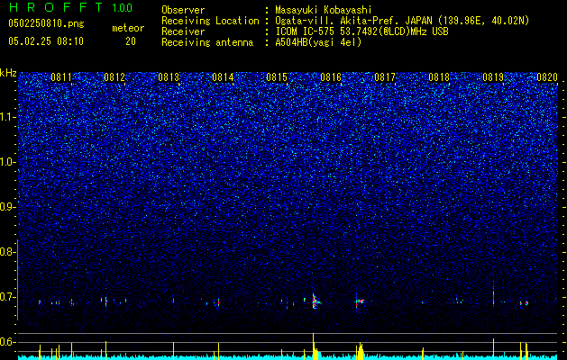Click antenna value A504HB(yagi 4el)
This screenshot has height=360, width=567.
[x=318, y=42]
